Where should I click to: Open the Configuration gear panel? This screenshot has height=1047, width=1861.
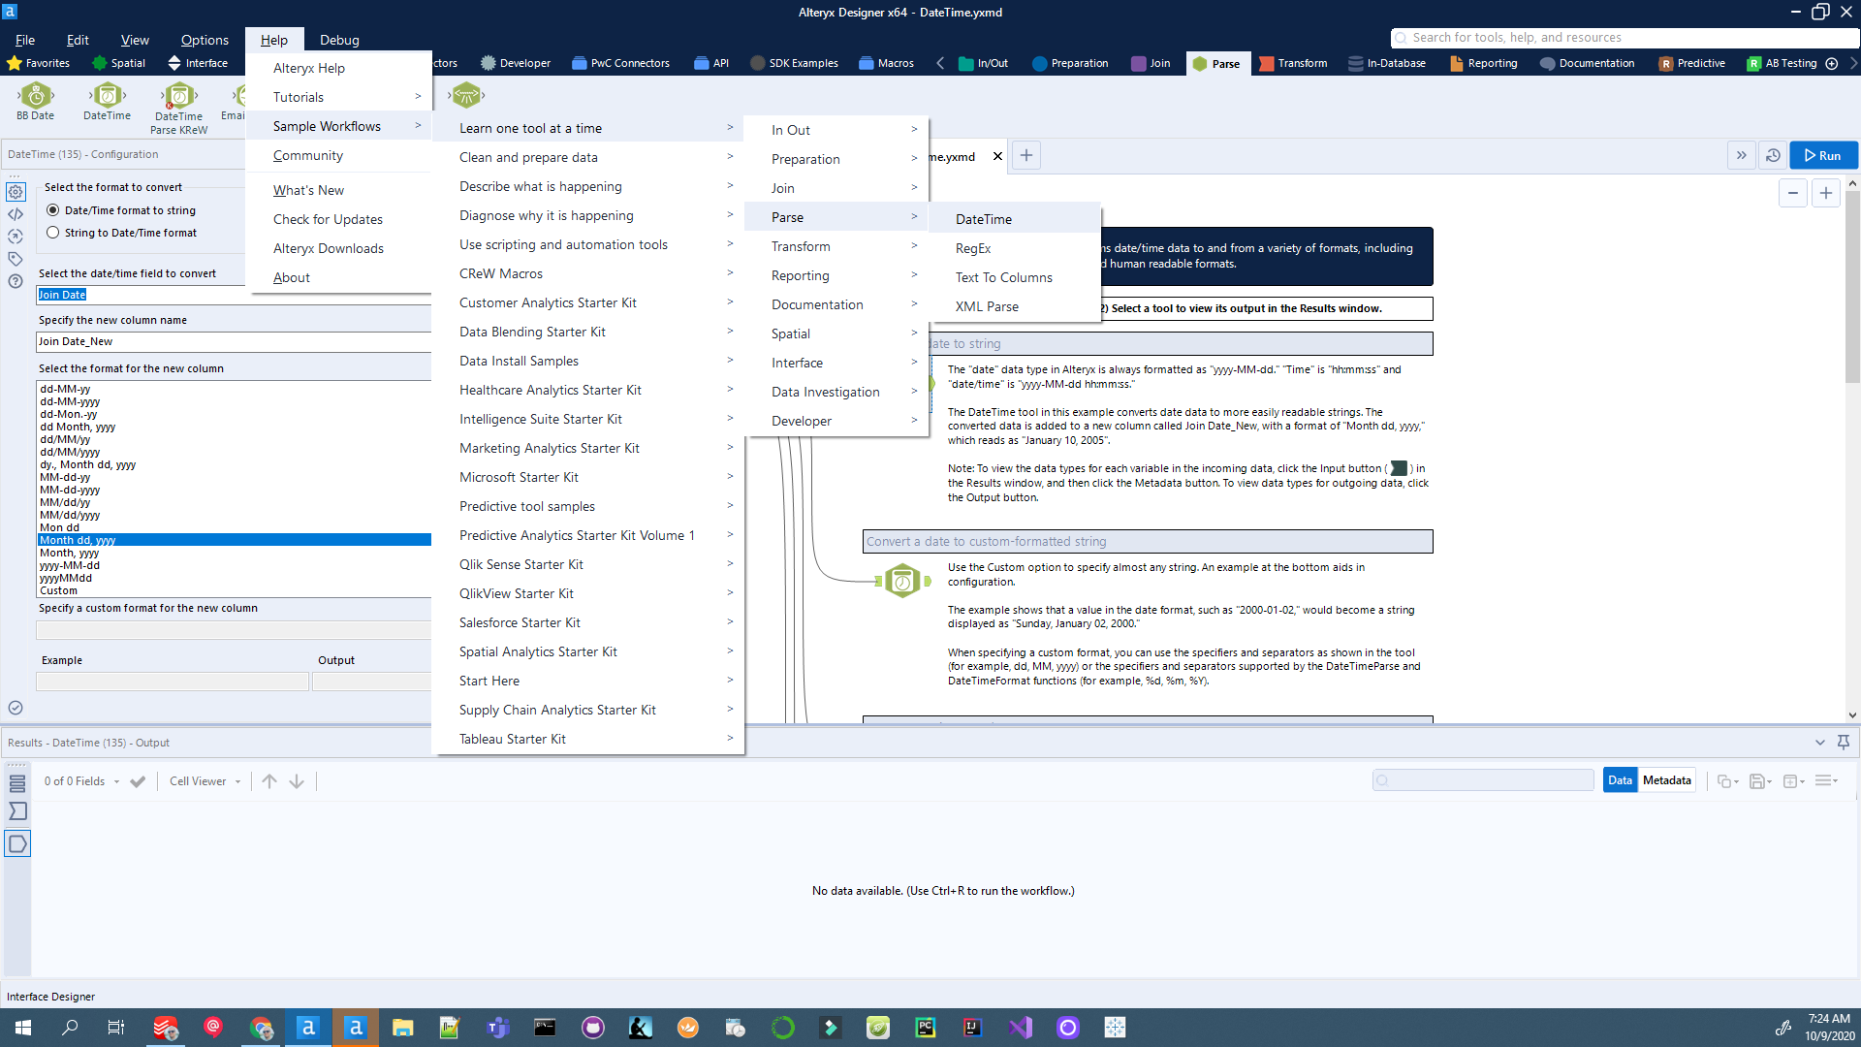pyautogui.click(x=16, y=192)
